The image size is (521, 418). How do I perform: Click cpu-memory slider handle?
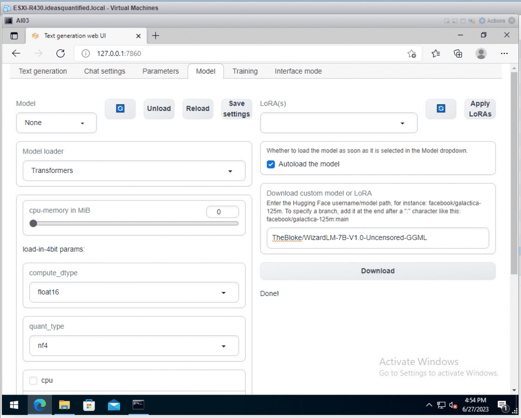coord(33,223)
